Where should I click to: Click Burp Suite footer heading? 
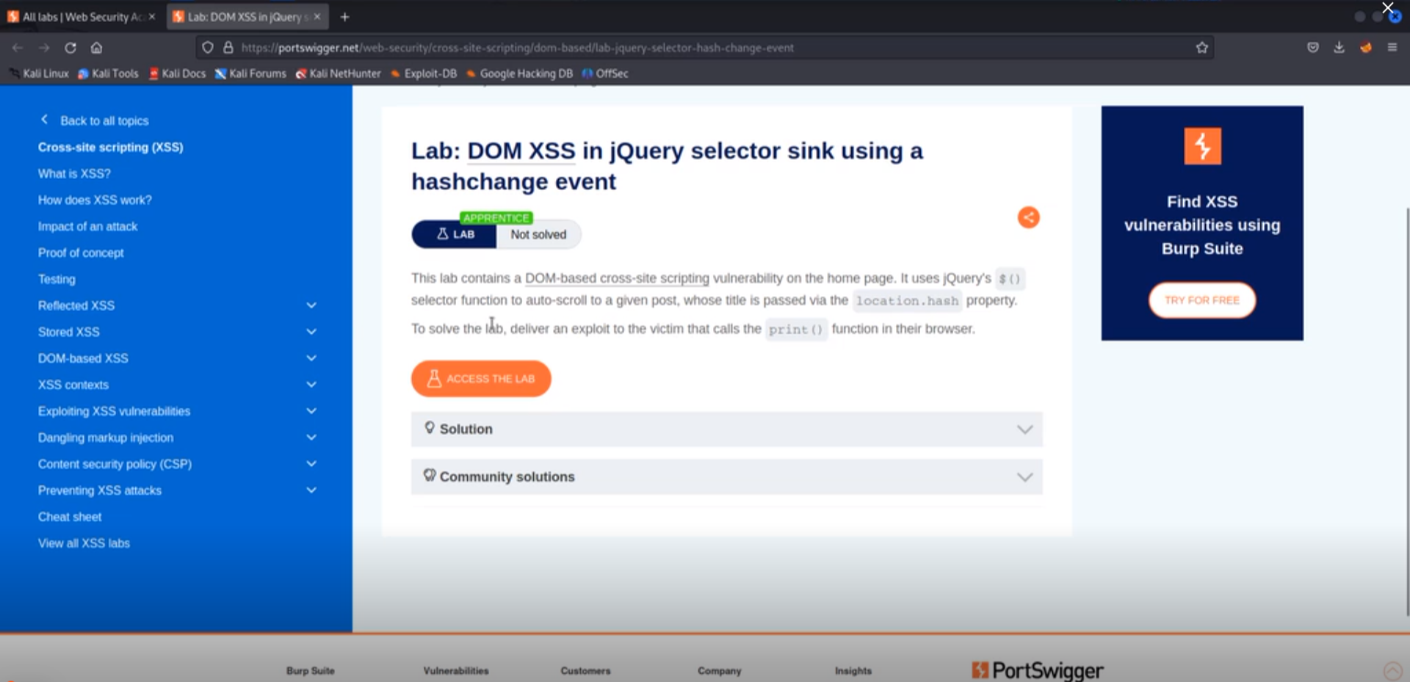pyautogui.click(x=311, y=670)
